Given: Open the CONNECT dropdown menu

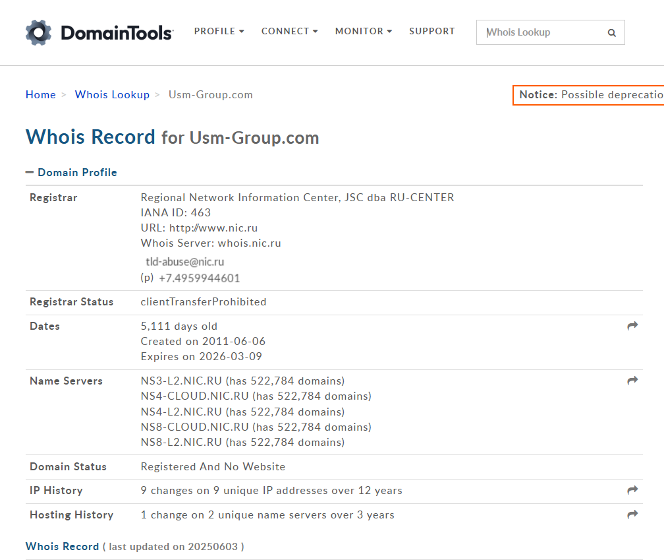Looking at the screenshot, I should (x=290, y=32).
